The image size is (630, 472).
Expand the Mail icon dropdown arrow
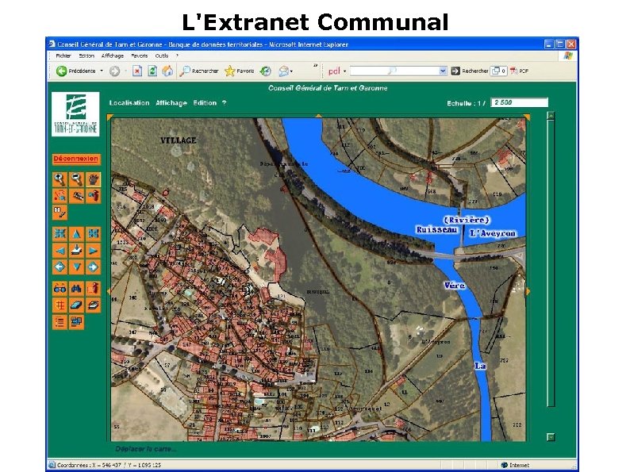292,71
